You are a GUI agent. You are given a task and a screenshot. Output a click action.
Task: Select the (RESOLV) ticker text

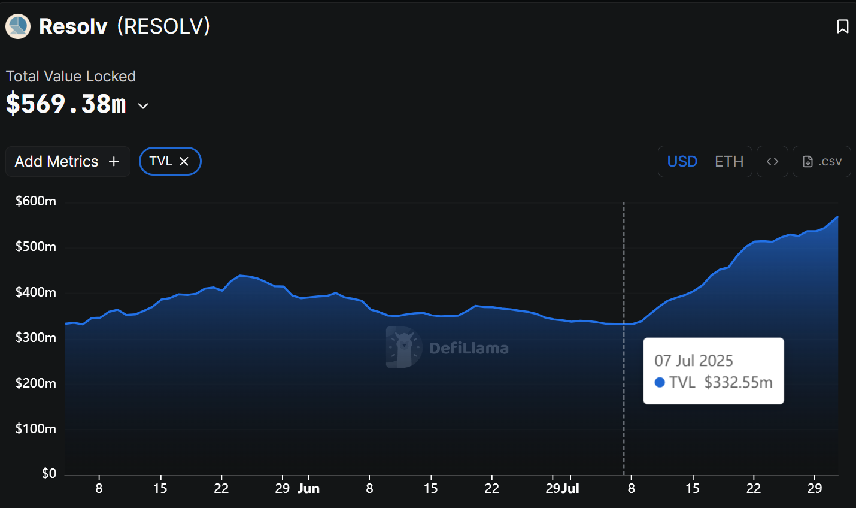pyautogui.click(x=163, y=26)
